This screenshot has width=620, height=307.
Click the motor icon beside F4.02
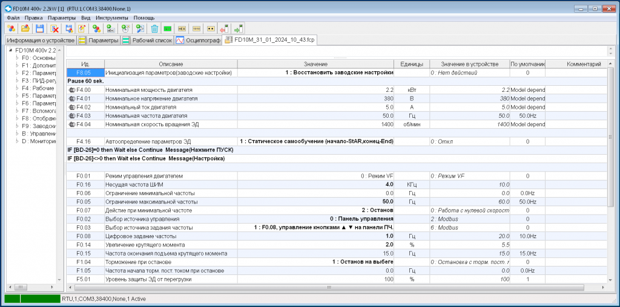coord(71,107)
